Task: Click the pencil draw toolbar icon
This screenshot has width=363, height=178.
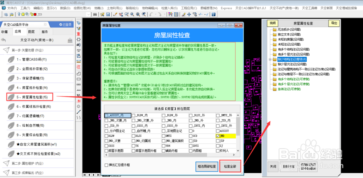Action: [x=115, y=15]
